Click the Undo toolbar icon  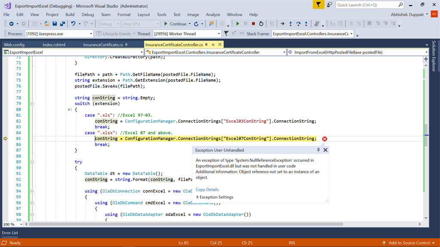73,24
